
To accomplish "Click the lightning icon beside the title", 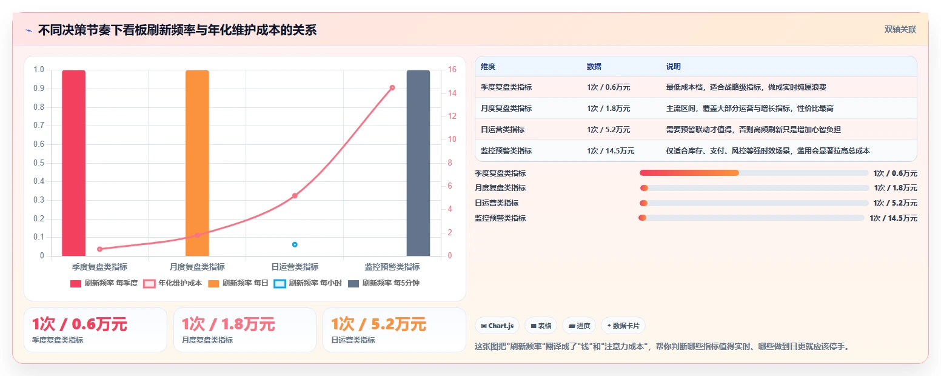I will coord(28,30).
